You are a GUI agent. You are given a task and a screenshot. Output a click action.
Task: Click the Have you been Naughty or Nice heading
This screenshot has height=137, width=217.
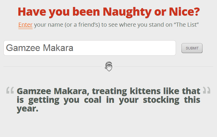pyautogui.click(x=109, y=12)
